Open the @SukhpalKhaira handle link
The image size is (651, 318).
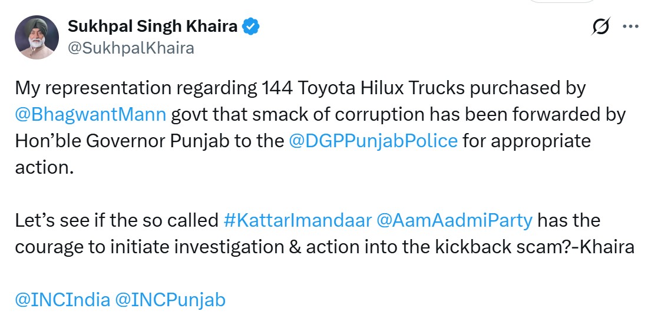(131, 48)
